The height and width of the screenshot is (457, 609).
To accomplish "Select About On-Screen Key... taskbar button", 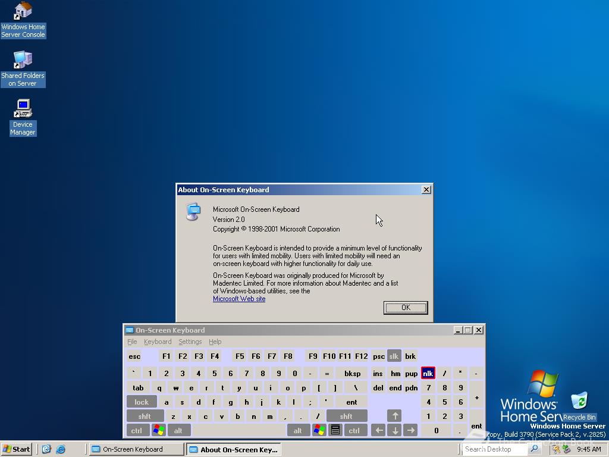I will [233, 450].
